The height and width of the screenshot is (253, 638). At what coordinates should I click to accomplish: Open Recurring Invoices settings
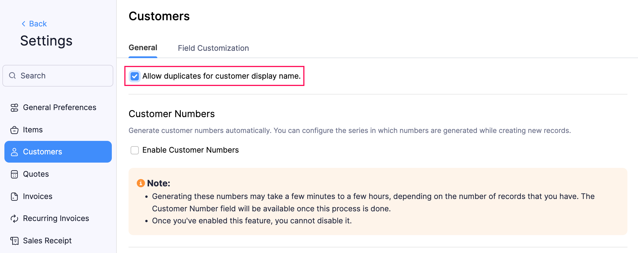[x=56, y=218]
